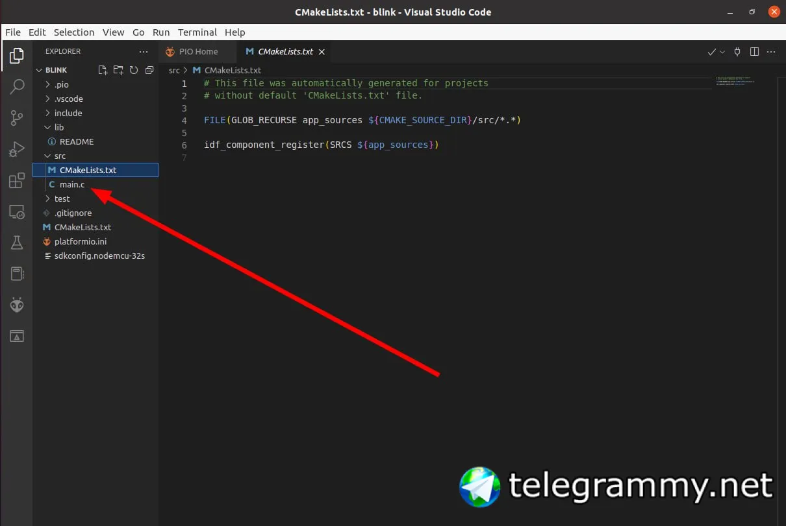
Task: Click New File icon in Explorer header
Action: (103, 70)
